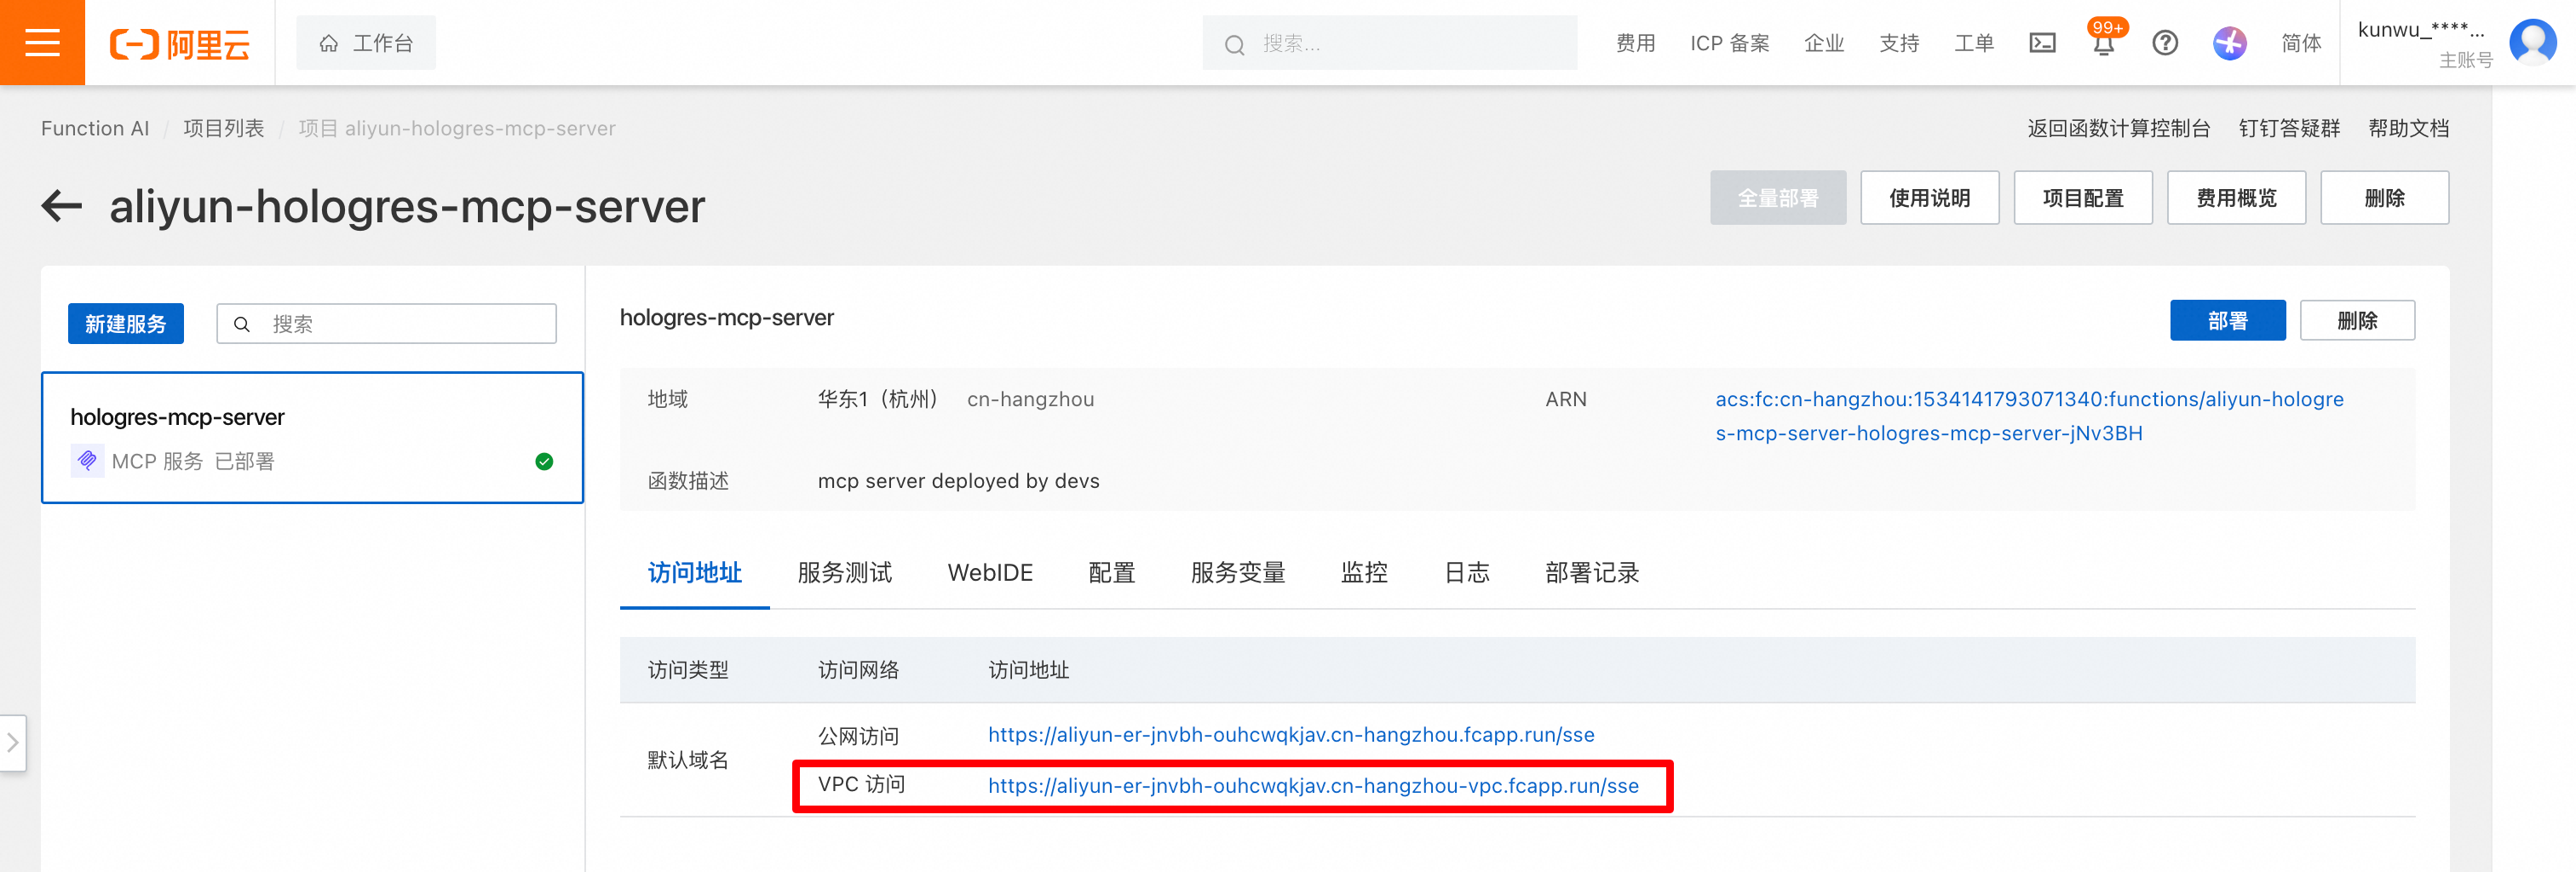Click 项目列表 in the breadcrumb

223,128
